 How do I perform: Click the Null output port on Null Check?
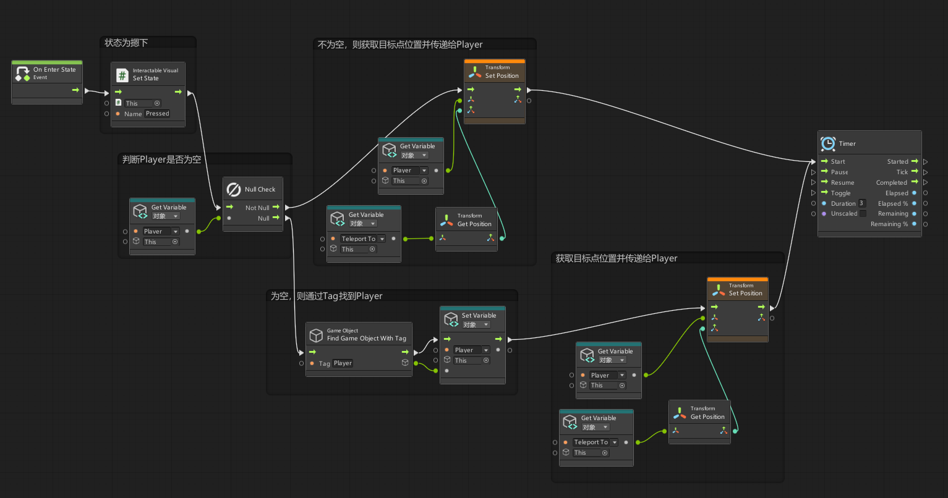click(x=276, y=218)
